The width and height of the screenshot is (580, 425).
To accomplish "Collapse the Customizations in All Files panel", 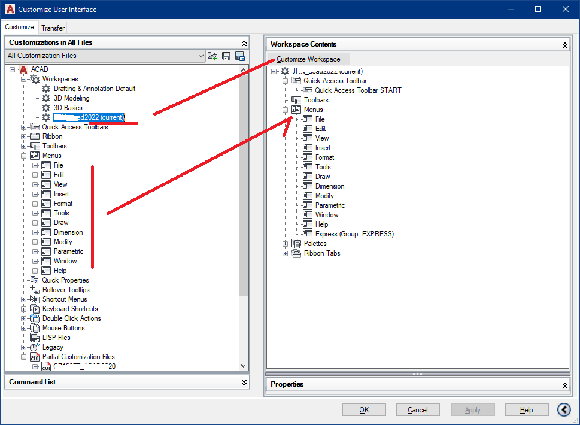I will pyautogui.click(x=244, y=42).
